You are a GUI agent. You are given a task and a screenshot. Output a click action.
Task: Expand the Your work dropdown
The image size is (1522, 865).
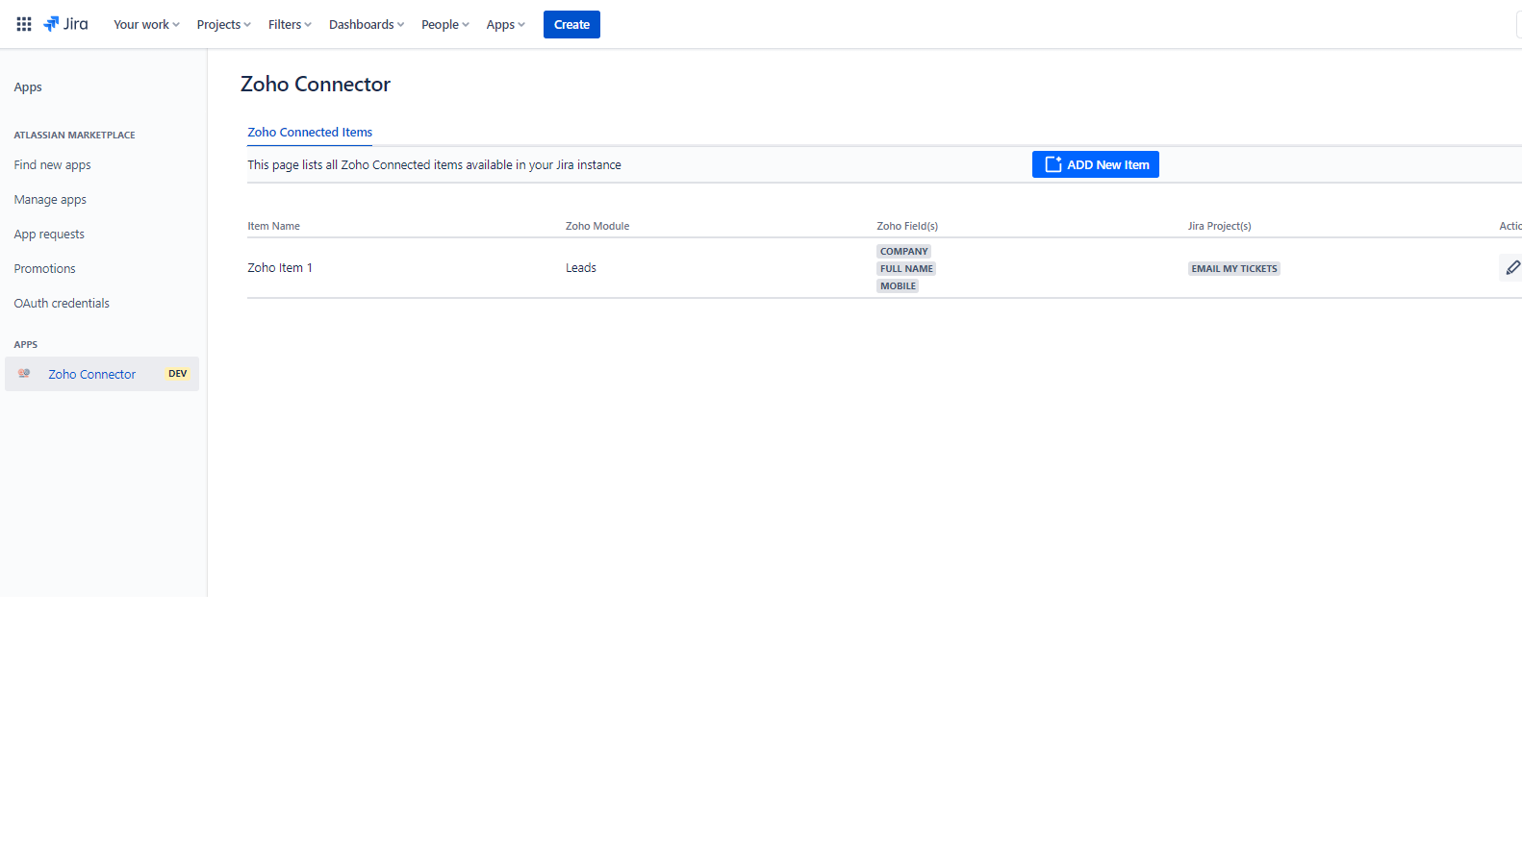146,24
